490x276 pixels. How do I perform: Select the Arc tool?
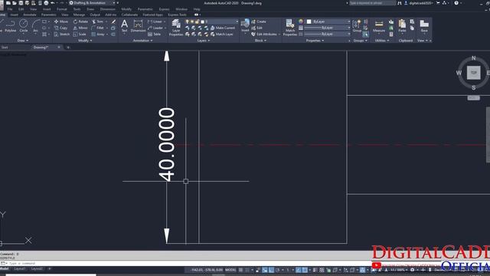point(35,26)
